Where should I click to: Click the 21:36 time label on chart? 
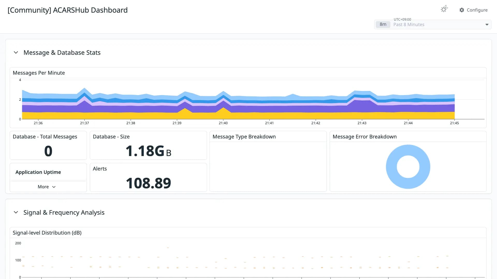click(38, 123)
